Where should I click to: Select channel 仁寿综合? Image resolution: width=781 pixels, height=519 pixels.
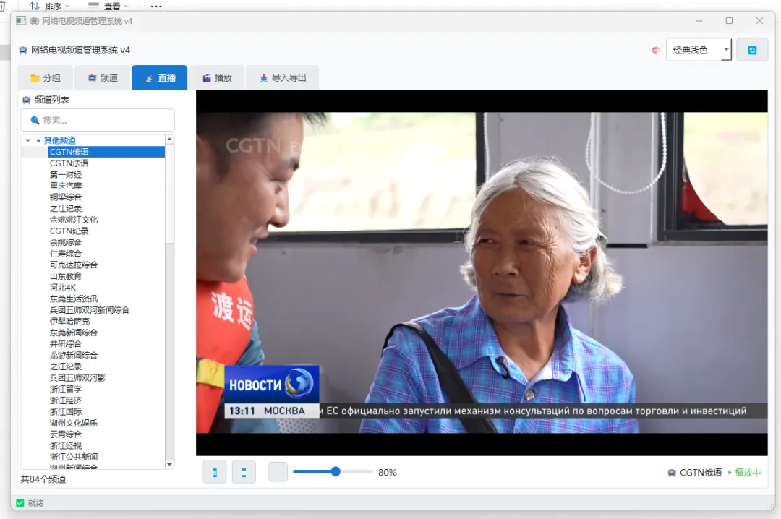coord(65,254)
